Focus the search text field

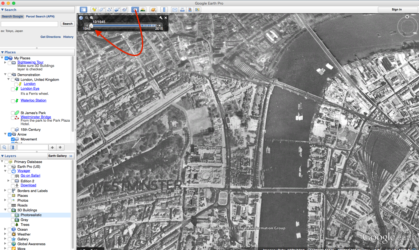pos(30,24)
